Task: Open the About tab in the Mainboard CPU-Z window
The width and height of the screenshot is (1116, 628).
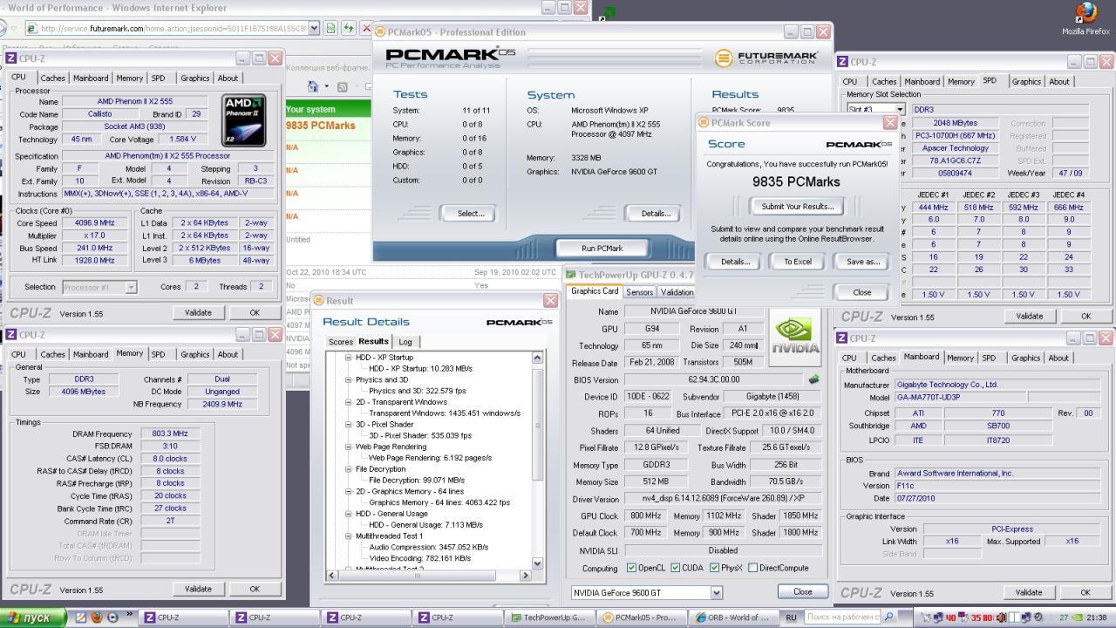Action: [1058, 358]
